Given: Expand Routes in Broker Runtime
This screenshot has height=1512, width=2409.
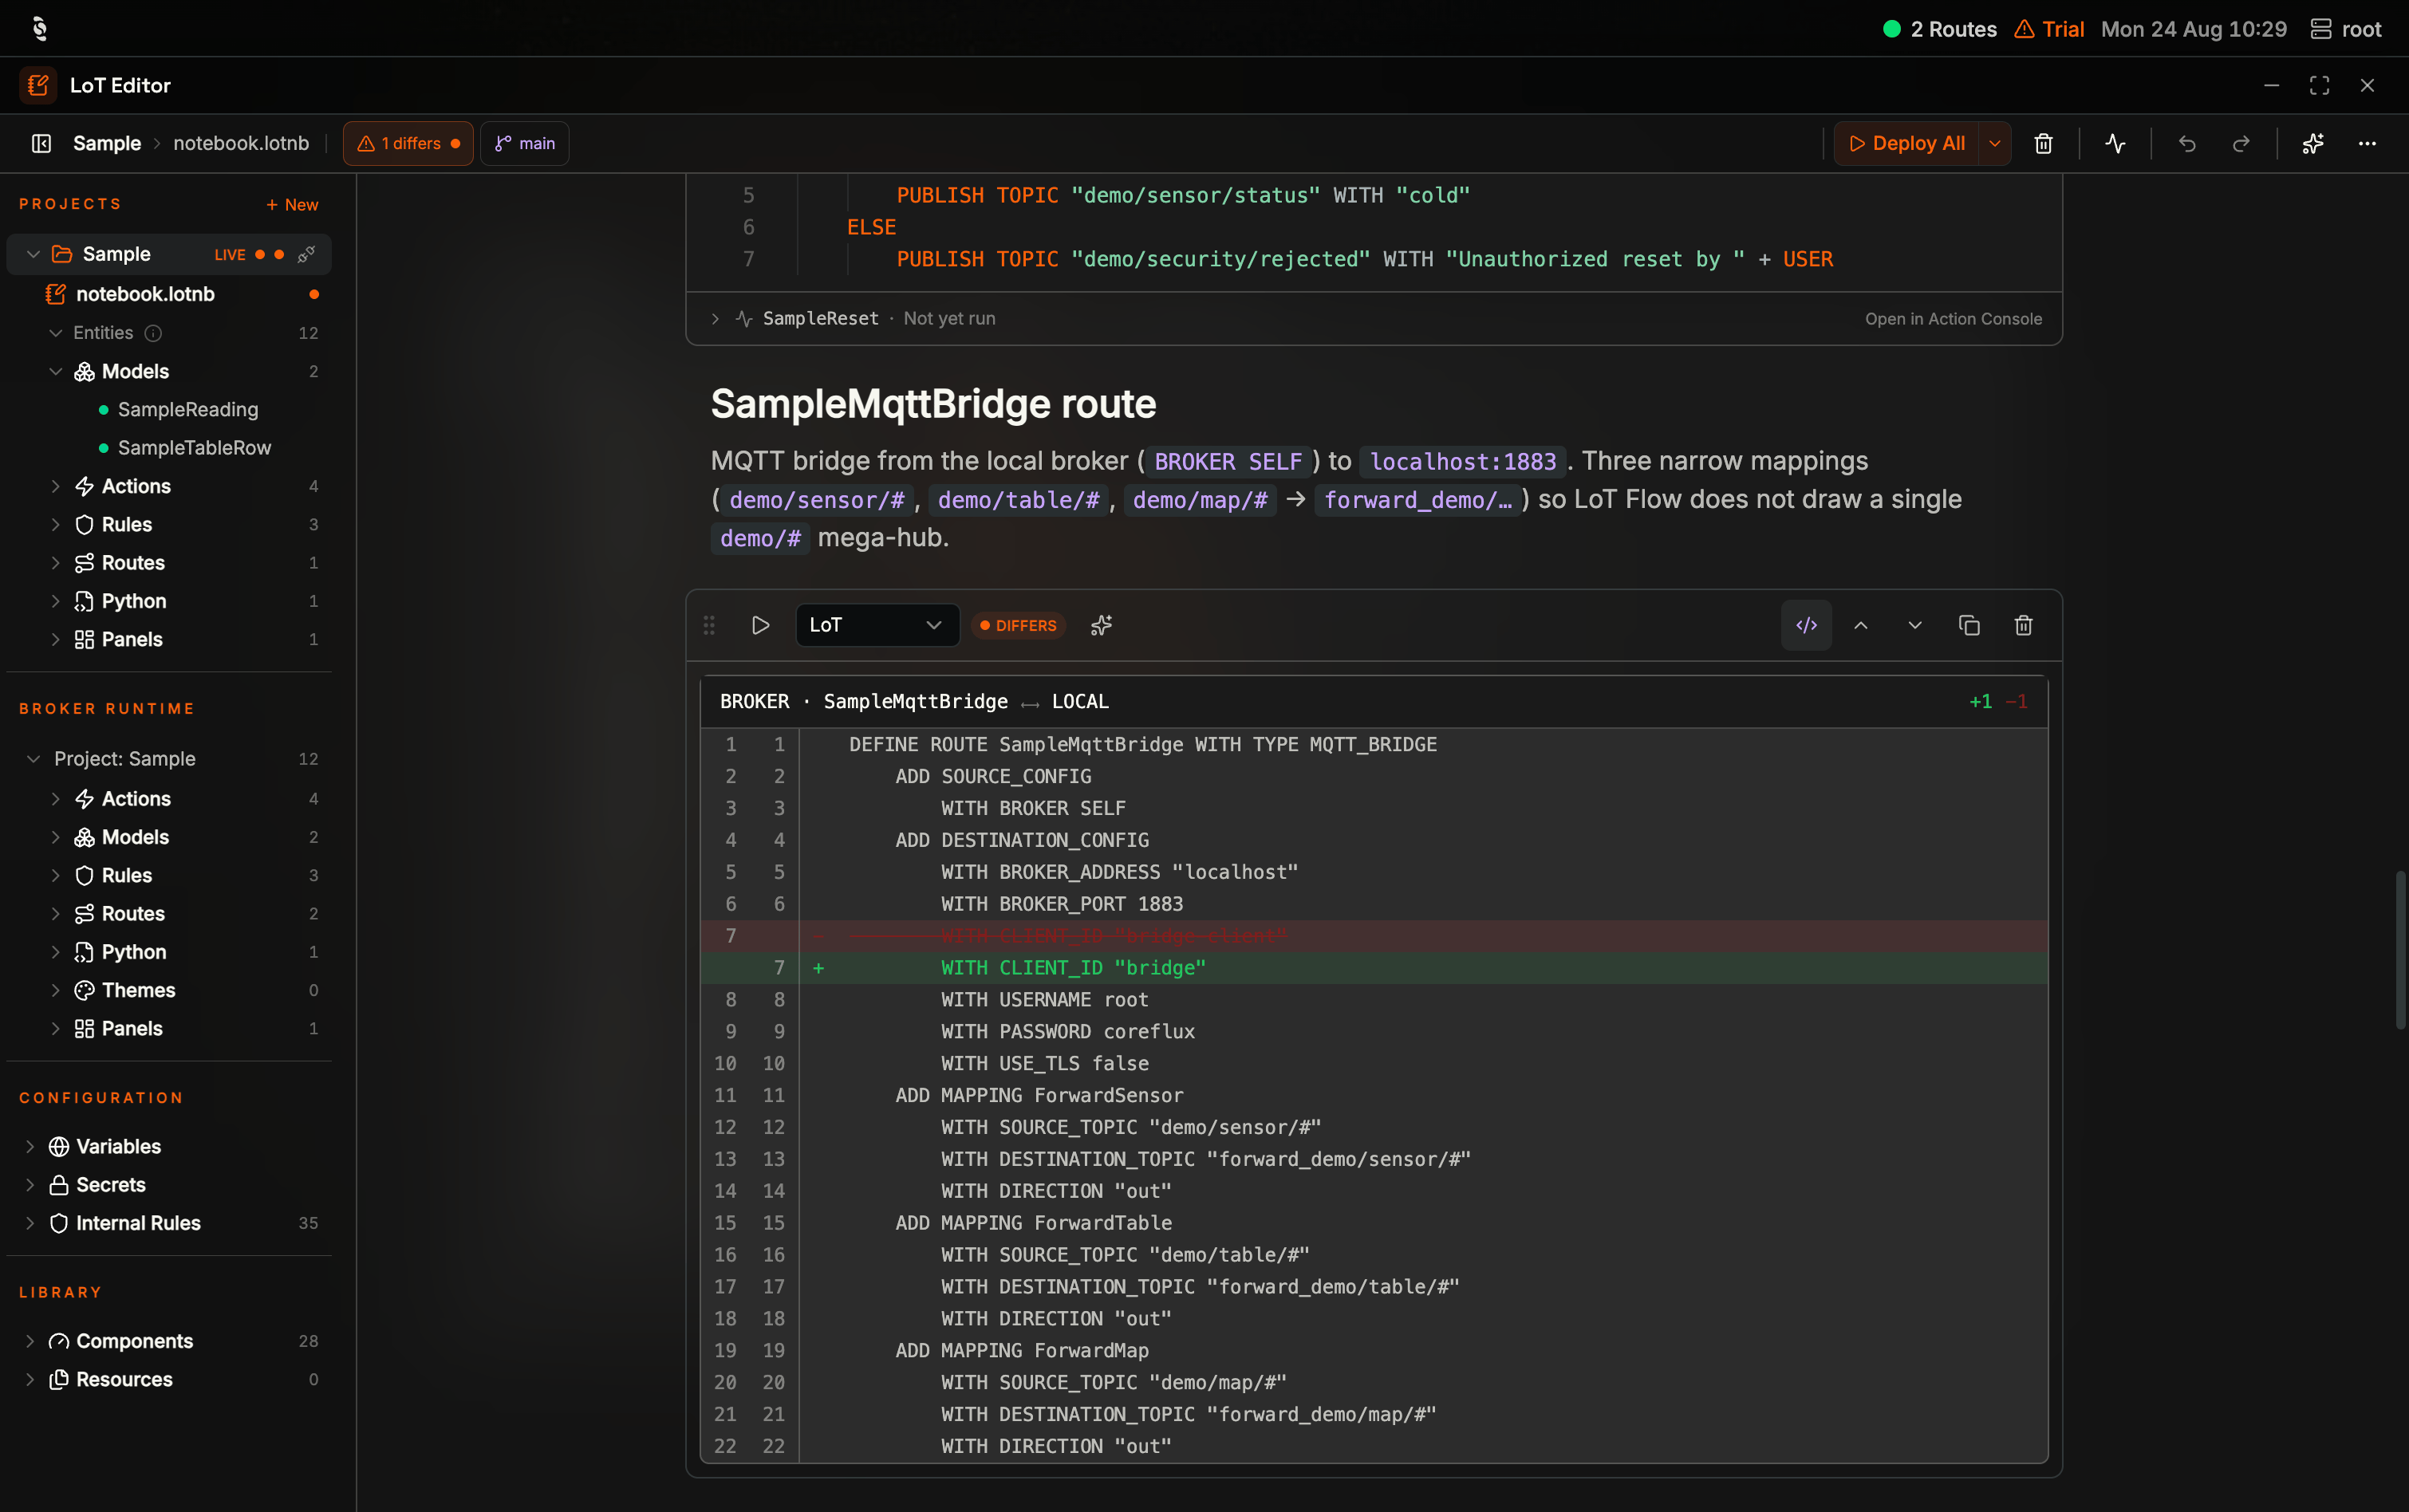Looking at the screenshot, I should [56, 914].
